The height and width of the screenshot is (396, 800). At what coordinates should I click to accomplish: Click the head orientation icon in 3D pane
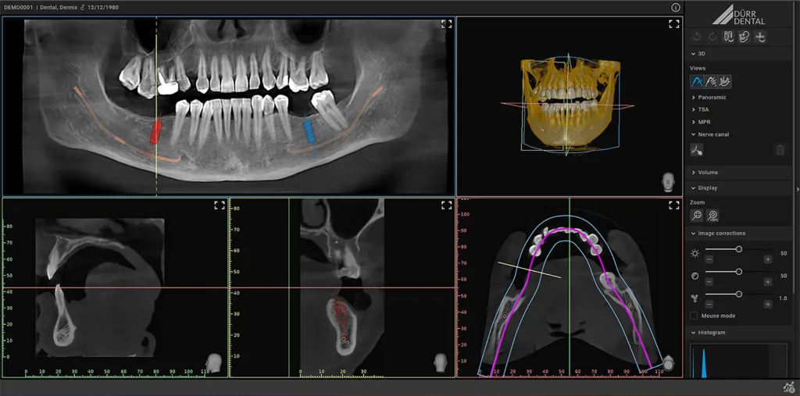point(669,184)
